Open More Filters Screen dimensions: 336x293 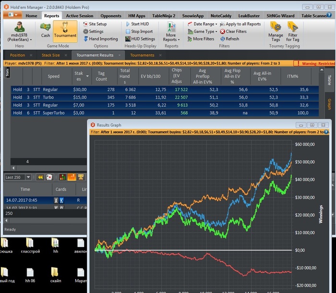(201, 39)
